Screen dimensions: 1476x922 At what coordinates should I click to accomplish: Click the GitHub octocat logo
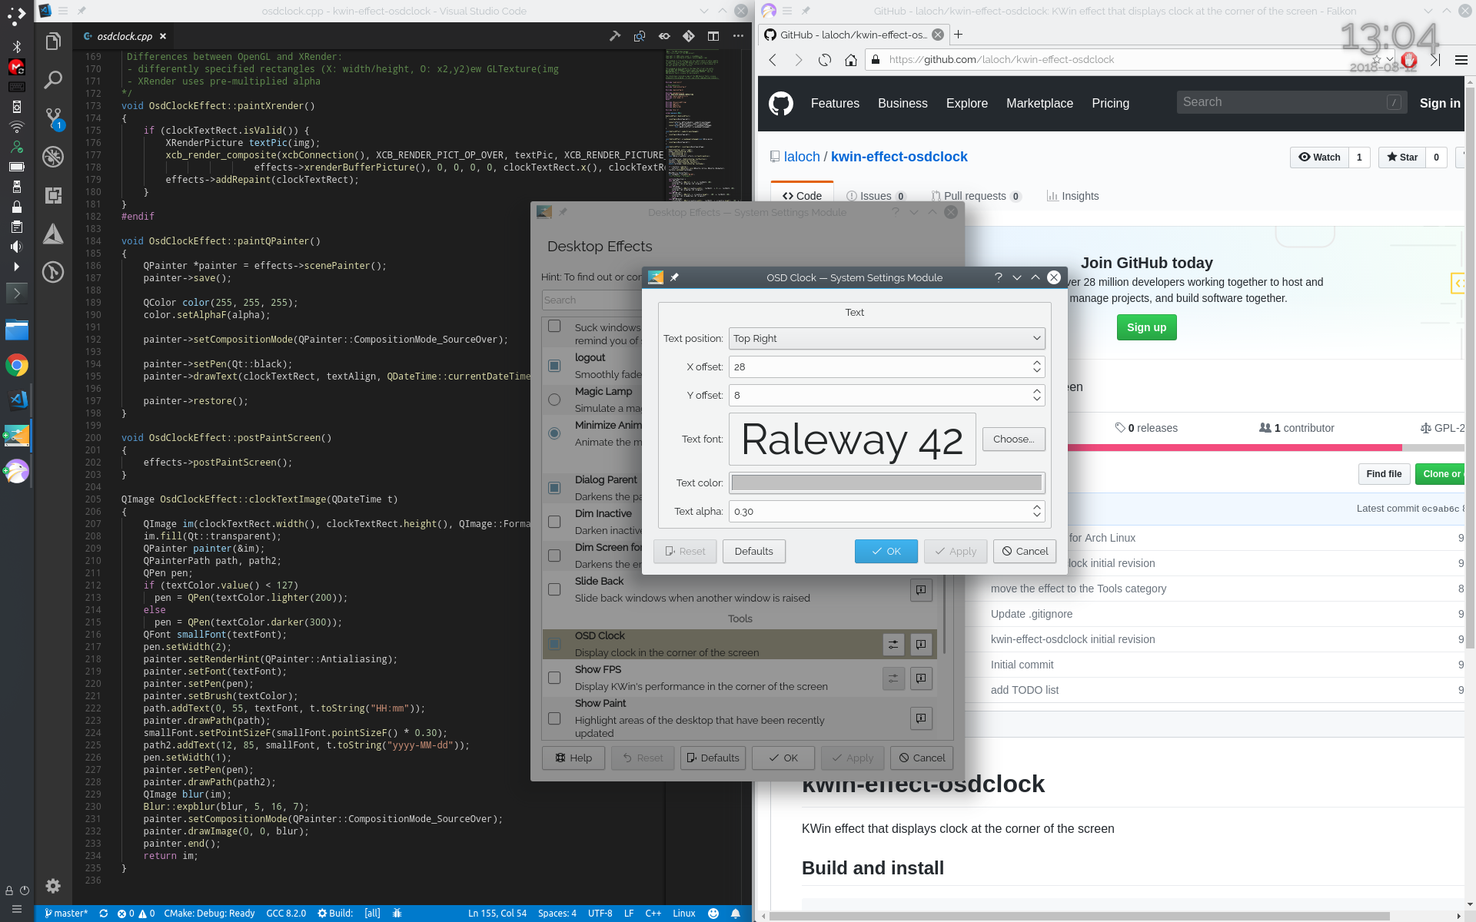781,103
